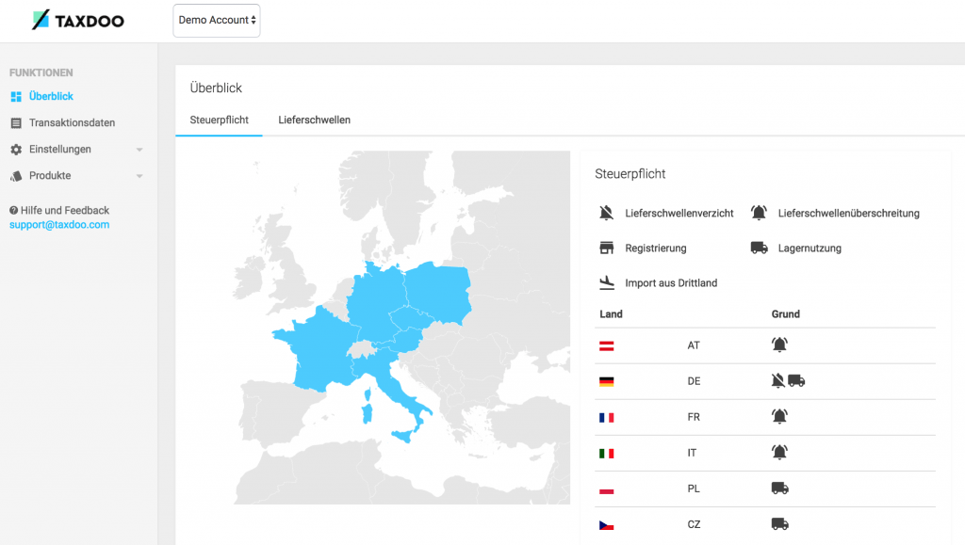Screen dimensions: 965x545
Task: Click the truck icon in the PL row
Action: [779, 489]
